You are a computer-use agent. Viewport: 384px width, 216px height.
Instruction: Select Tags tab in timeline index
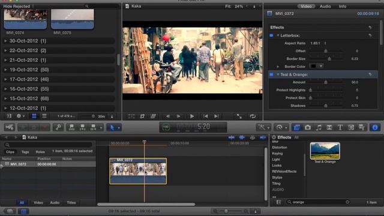click(x=25, y=152)
